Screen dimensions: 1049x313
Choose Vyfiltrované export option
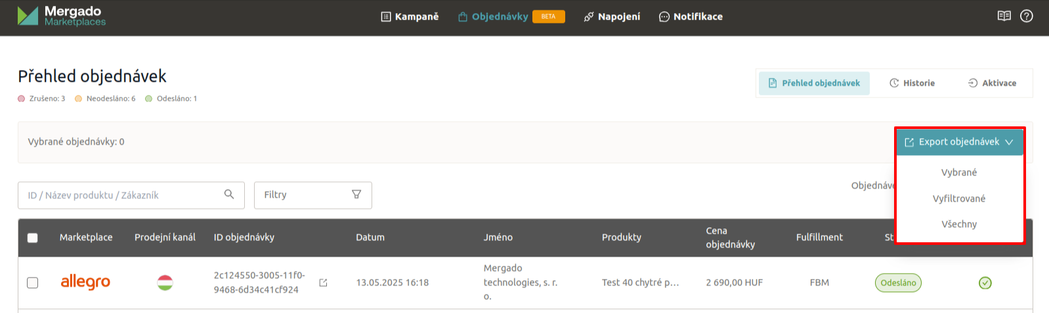[958, 198]
